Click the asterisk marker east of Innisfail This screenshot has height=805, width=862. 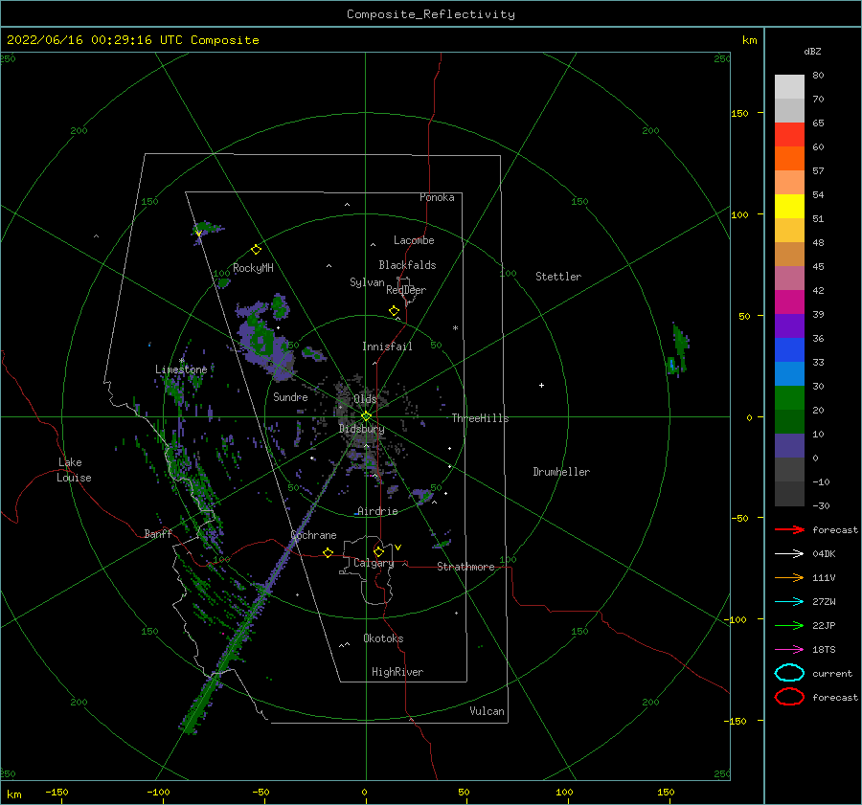pyautogui.click(x=455, y=328)
